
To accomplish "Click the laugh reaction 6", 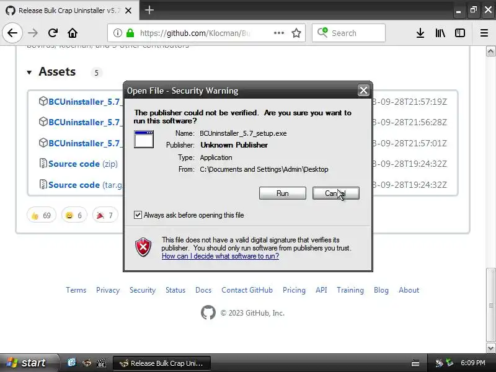I will pos(74,215).
